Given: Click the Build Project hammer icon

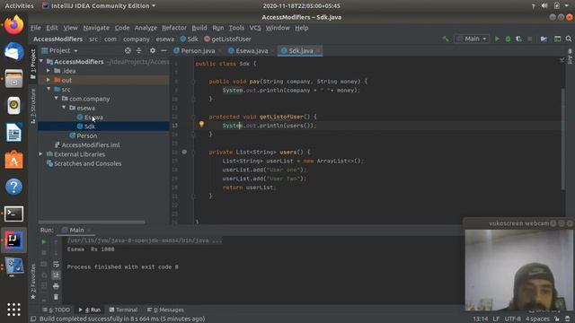Looking at the screenshot, I should coord(446,39).
